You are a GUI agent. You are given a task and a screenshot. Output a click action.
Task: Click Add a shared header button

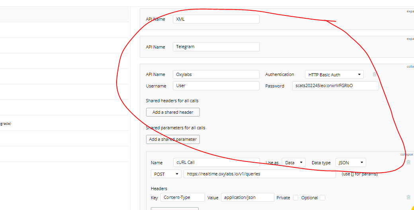(x=173, y=112)
